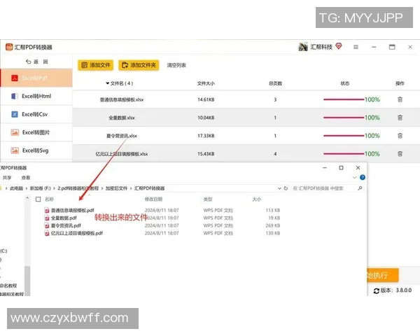Sort files by 修改日期 column

[x=153, y=199]
